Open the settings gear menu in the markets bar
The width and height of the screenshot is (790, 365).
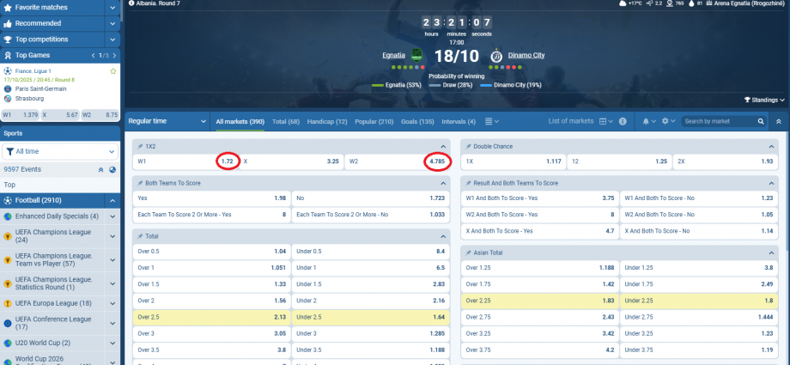[668, 121]
